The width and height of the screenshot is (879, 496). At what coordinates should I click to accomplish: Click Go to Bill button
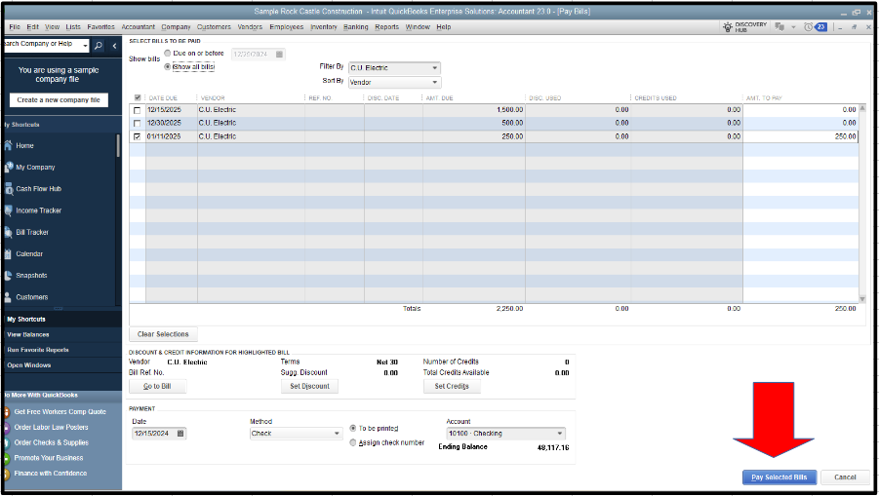point(157,386)
